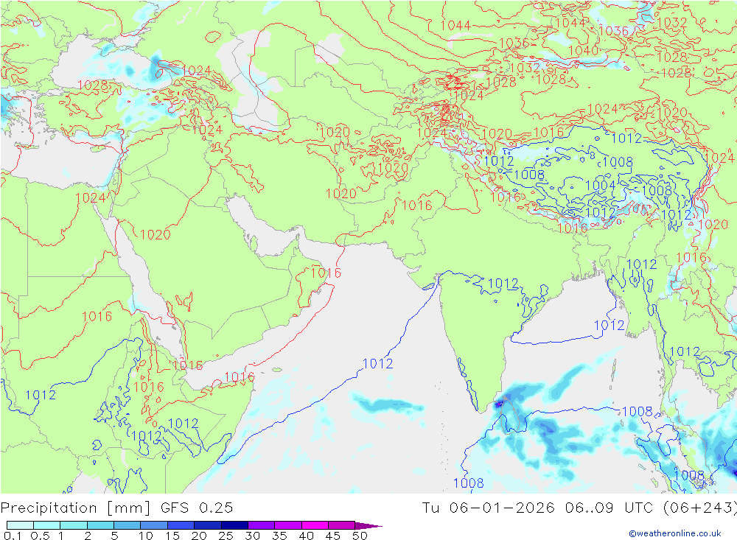This screenshot has height=540, width=737.
Task: Choose the 10–15 mm legend color swatch
Action: point(154,525)
